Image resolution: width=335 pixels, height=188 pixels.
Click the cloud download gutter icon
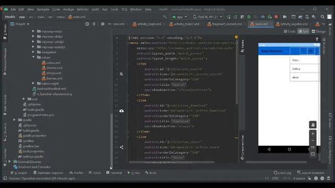tap(121, 111)
